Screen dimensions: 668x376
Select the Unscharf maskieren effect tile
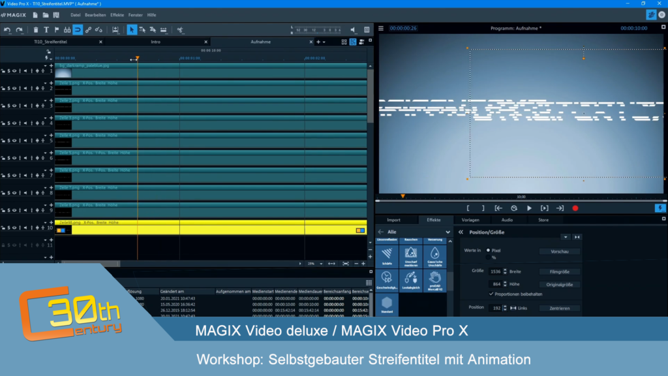pyautogui.click(x=411, y=257)
